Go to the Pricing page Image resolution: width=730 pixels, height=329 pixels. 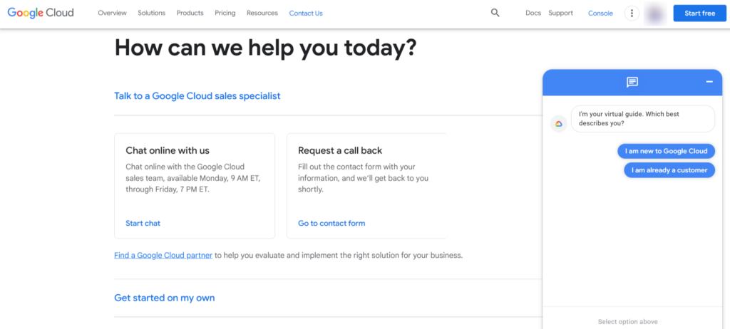point(225,13)
